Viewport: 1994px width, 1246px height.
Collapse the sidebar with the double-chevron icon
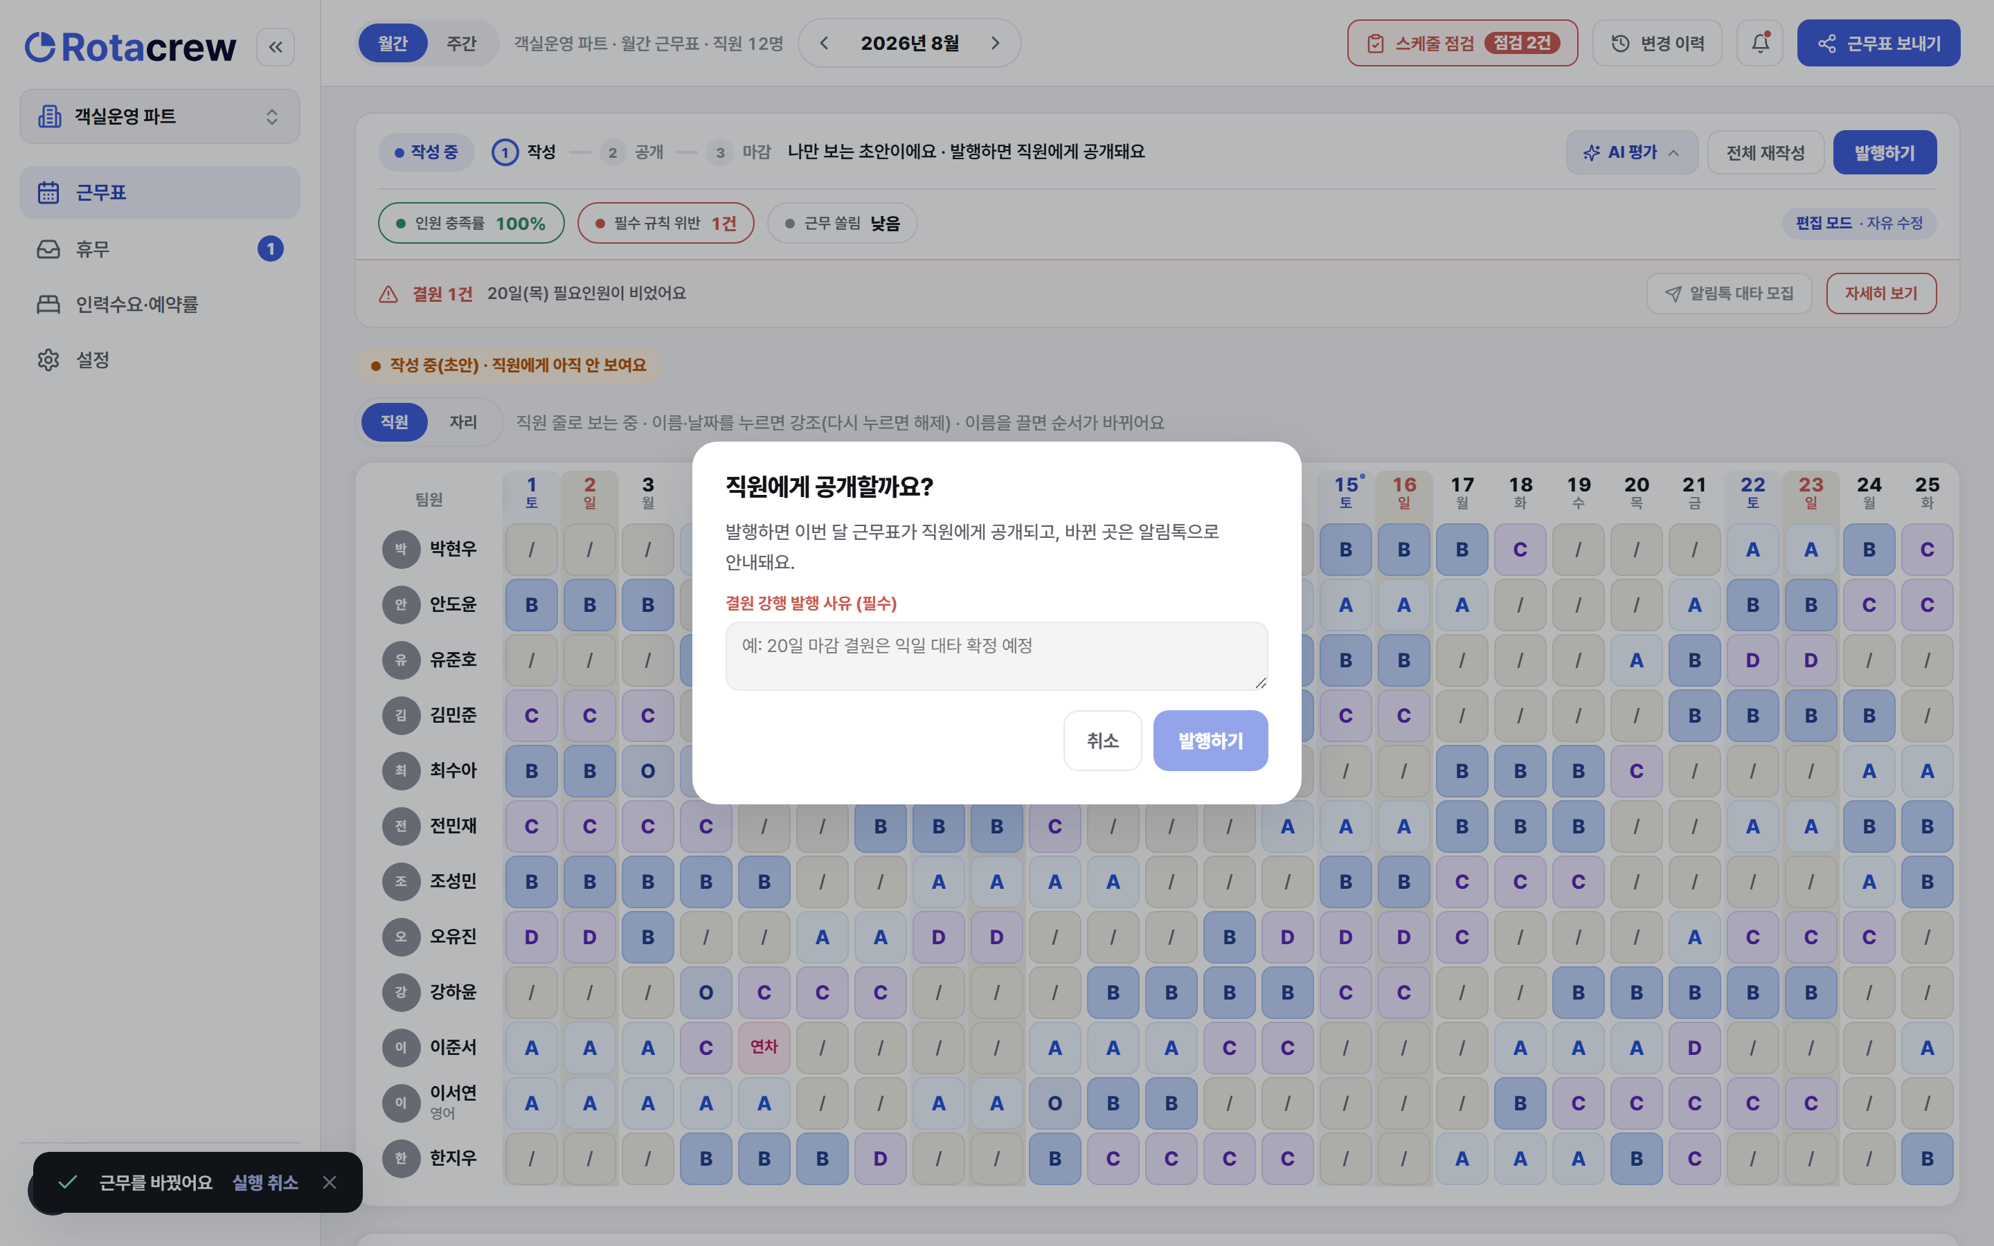(x=275, y=47)
